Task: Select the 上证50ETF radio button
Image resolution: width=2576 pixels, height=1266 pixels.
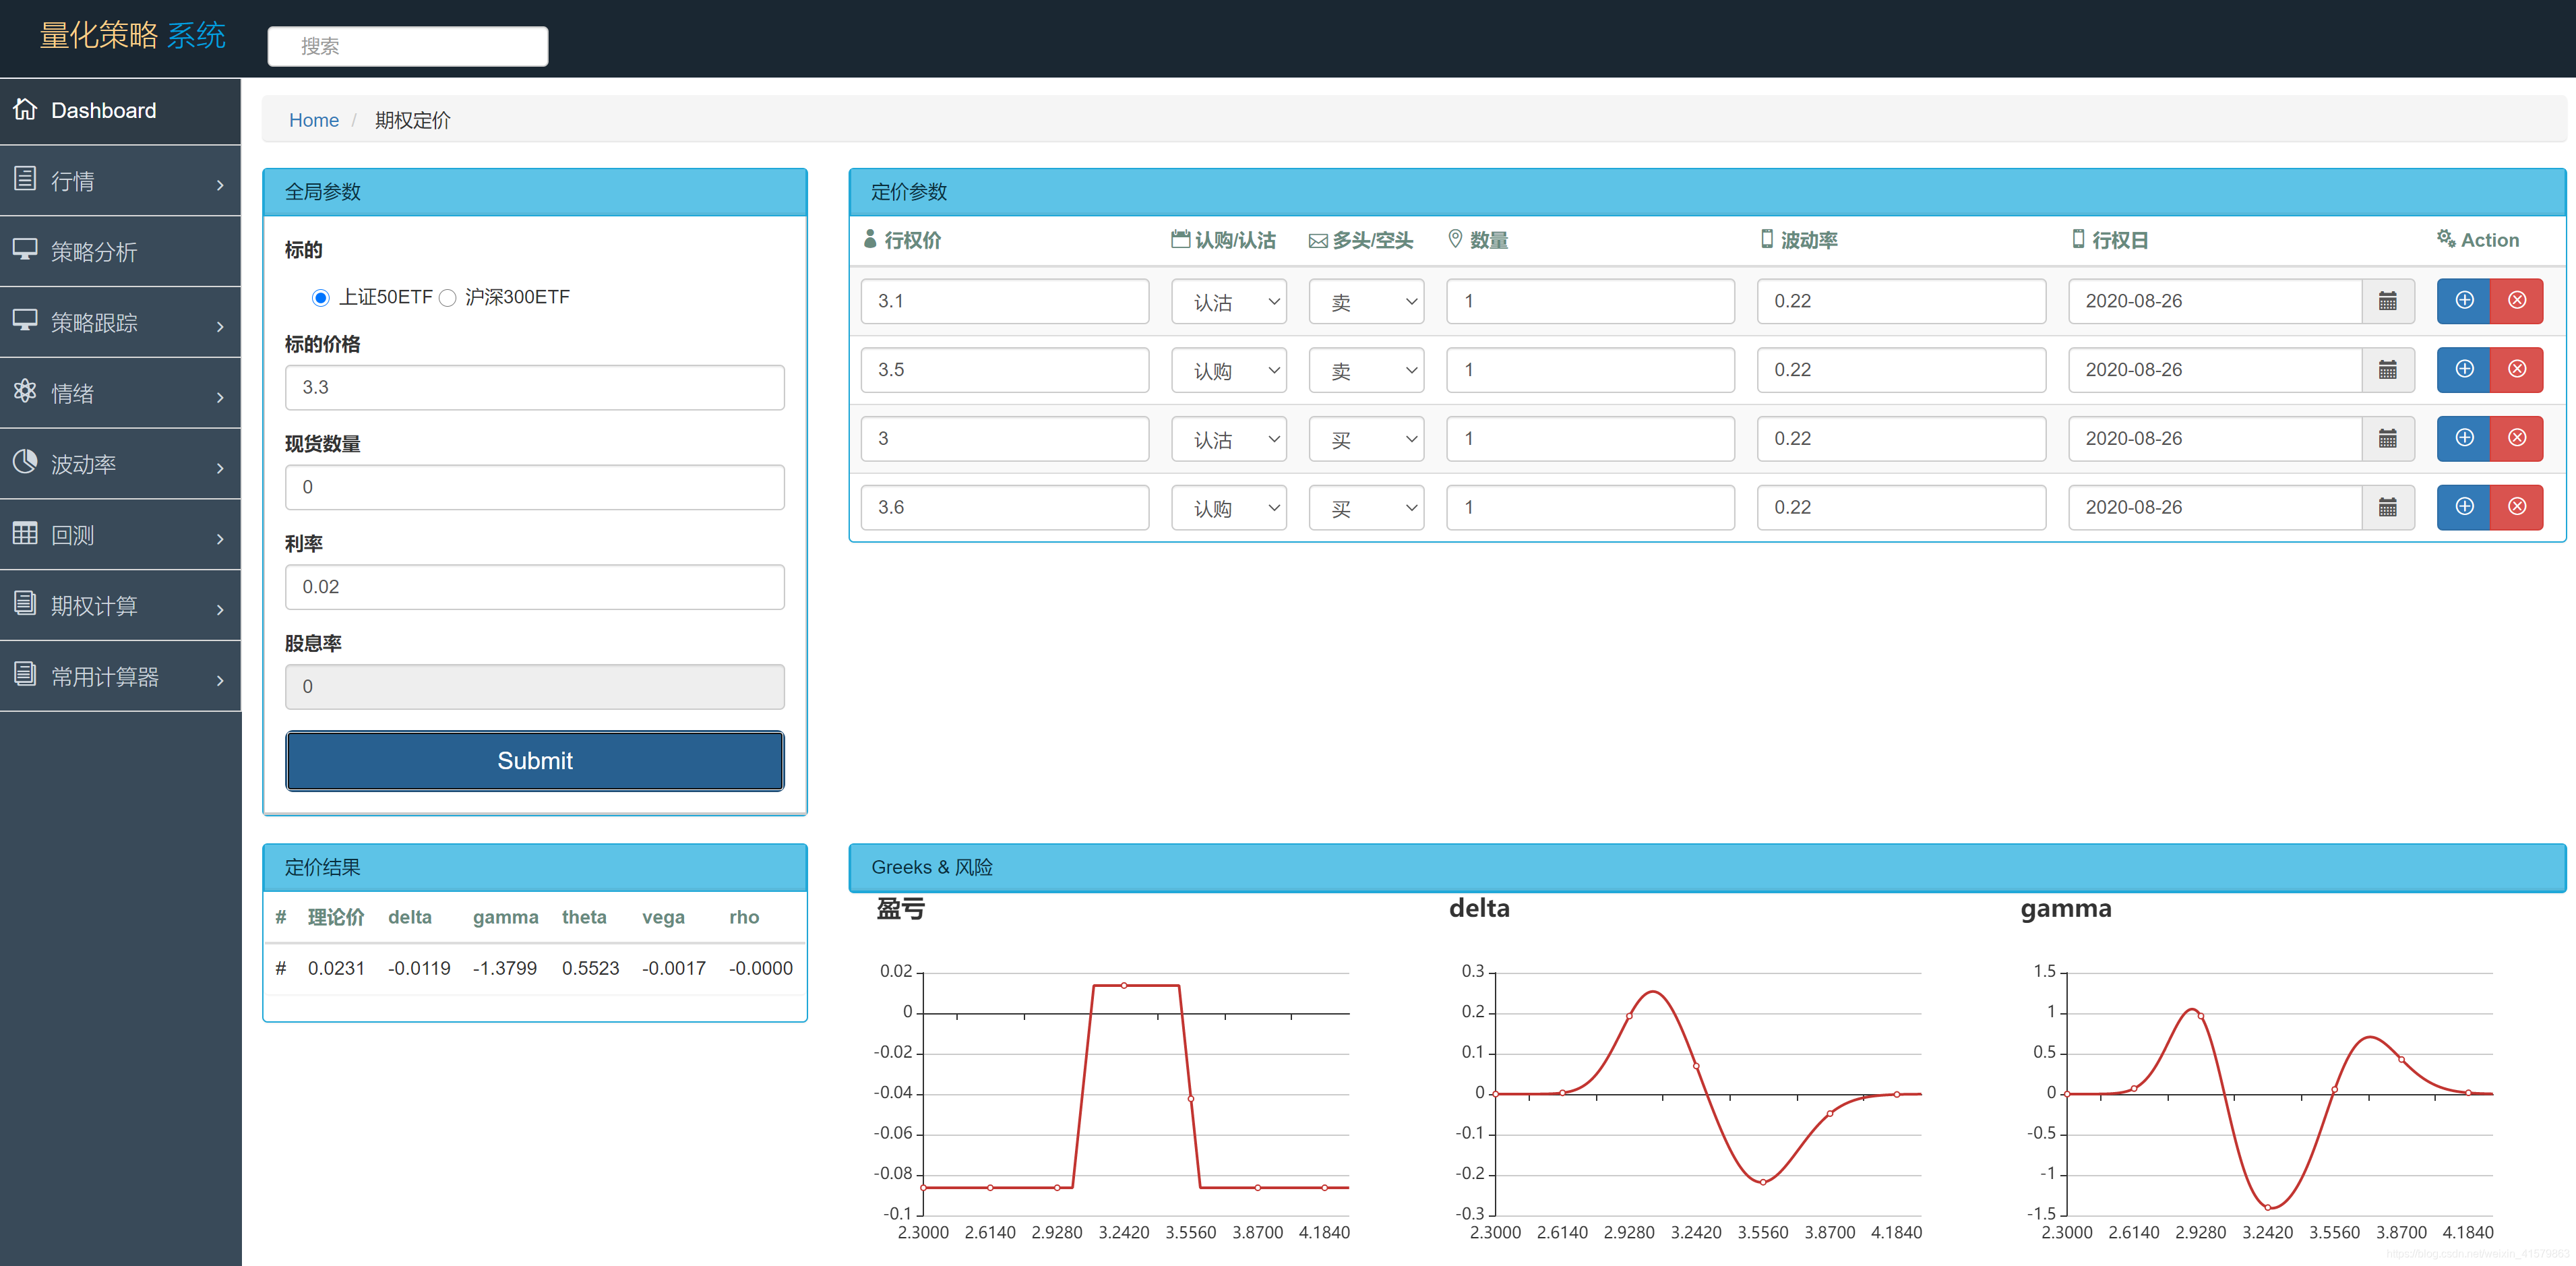Action: tap(320, 298)
